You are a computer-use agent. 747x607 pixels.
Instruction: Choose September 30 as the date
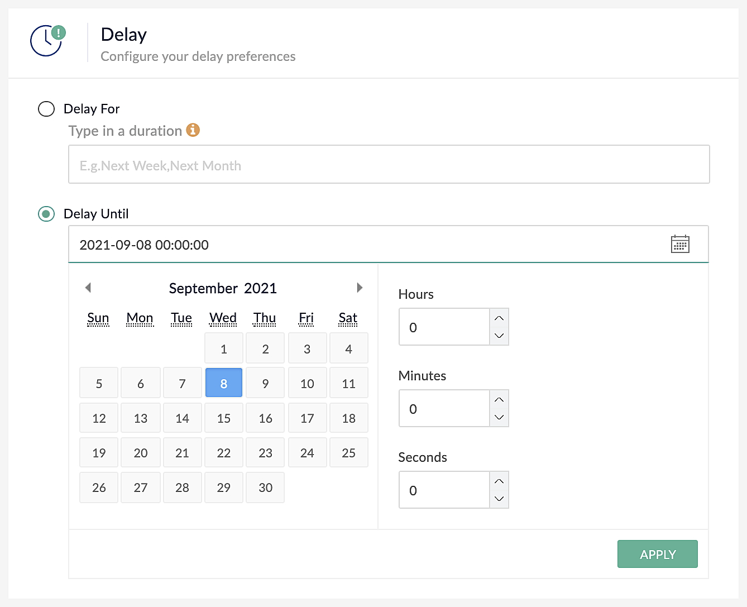coord(265,487)
